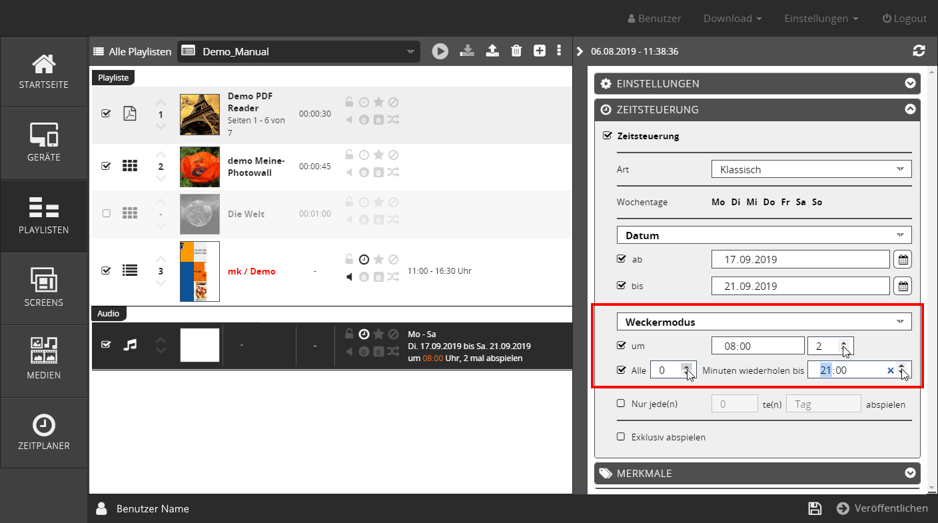The image size is (938, 523).
Task: Uncheck the Zeitsteuerung checkbox
Action: 607,136
